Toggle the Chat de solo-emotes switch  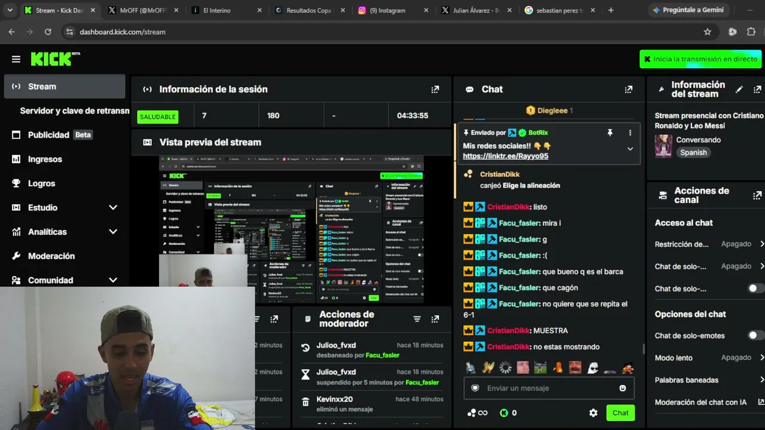tap(755, 336)
